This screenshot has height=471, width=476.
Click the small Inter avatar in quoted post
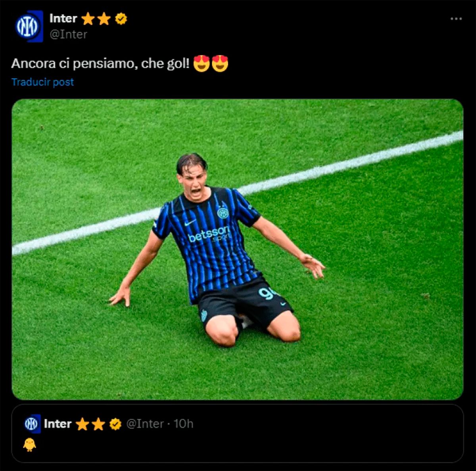32,424
